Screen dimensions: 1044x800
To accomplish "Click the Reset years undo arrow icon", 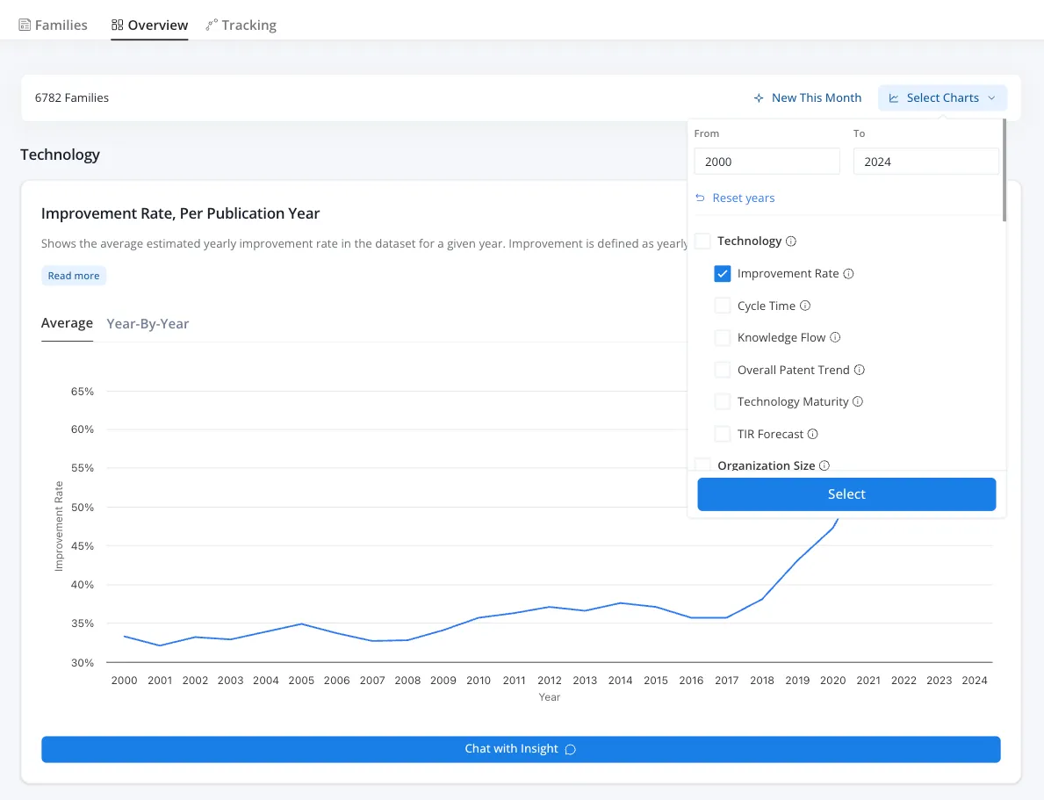I will click(x=700, y=198).
